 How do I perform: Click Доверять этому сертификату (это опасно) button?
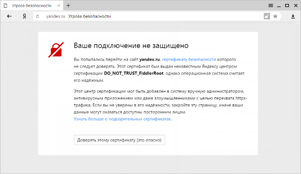point(120,140)
